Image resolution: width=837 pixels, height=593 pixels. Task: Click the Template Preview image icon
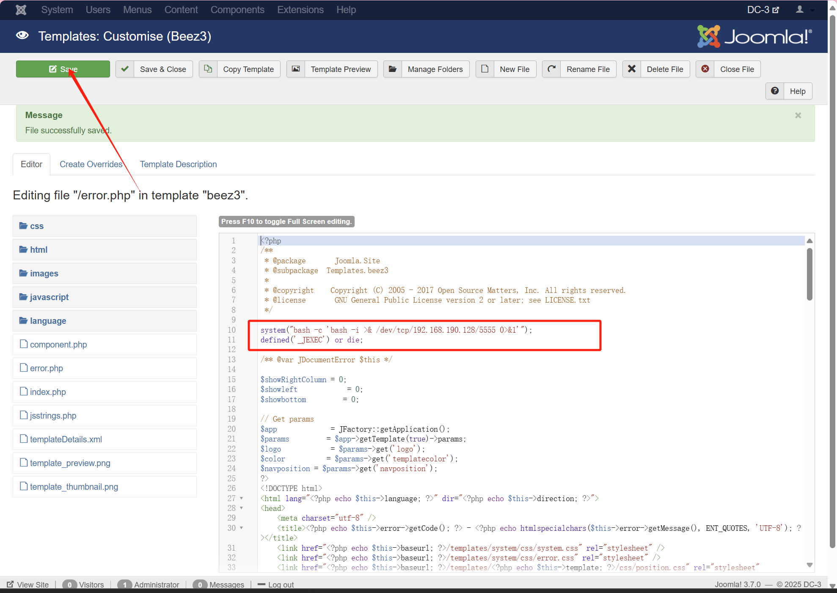click(x=296, y=69)
